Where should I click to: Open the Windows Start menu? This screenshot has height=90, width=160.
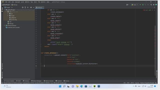(x=60, y=86)
